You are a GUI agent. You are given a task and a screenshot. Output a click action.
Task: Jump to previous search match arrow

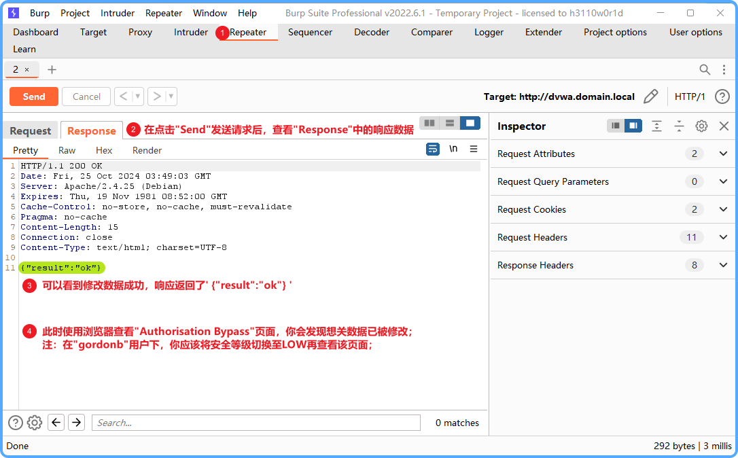click(x=56, y=423)
